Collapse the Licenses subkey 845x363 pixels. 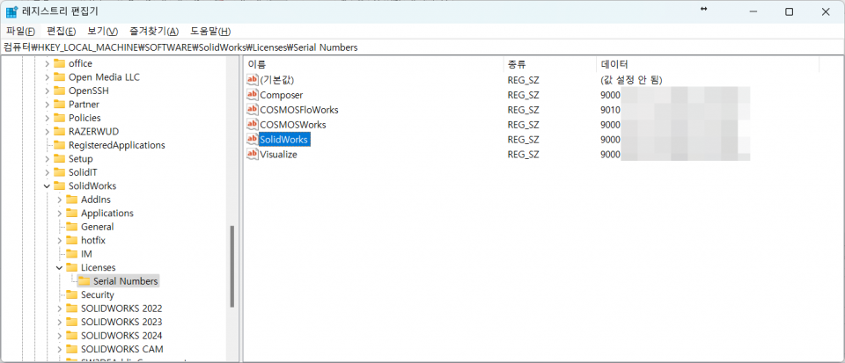(x=59, y=267)
